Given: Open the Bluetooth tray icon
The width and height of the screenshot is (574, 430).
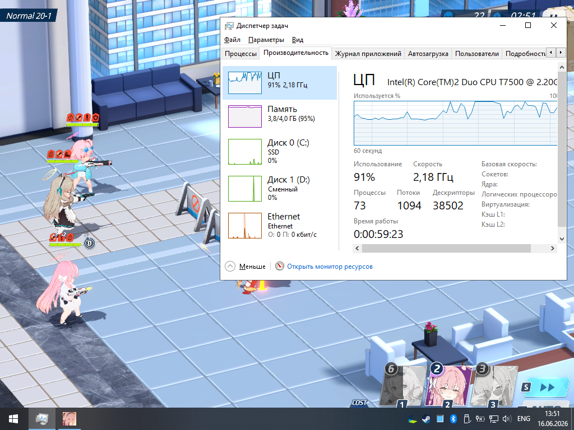Looking at the screenshot, I should [x=453, y=419].
